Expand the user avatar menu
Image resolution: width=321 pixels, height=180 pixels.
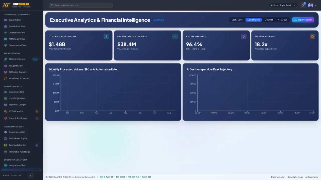coord(312,5)
